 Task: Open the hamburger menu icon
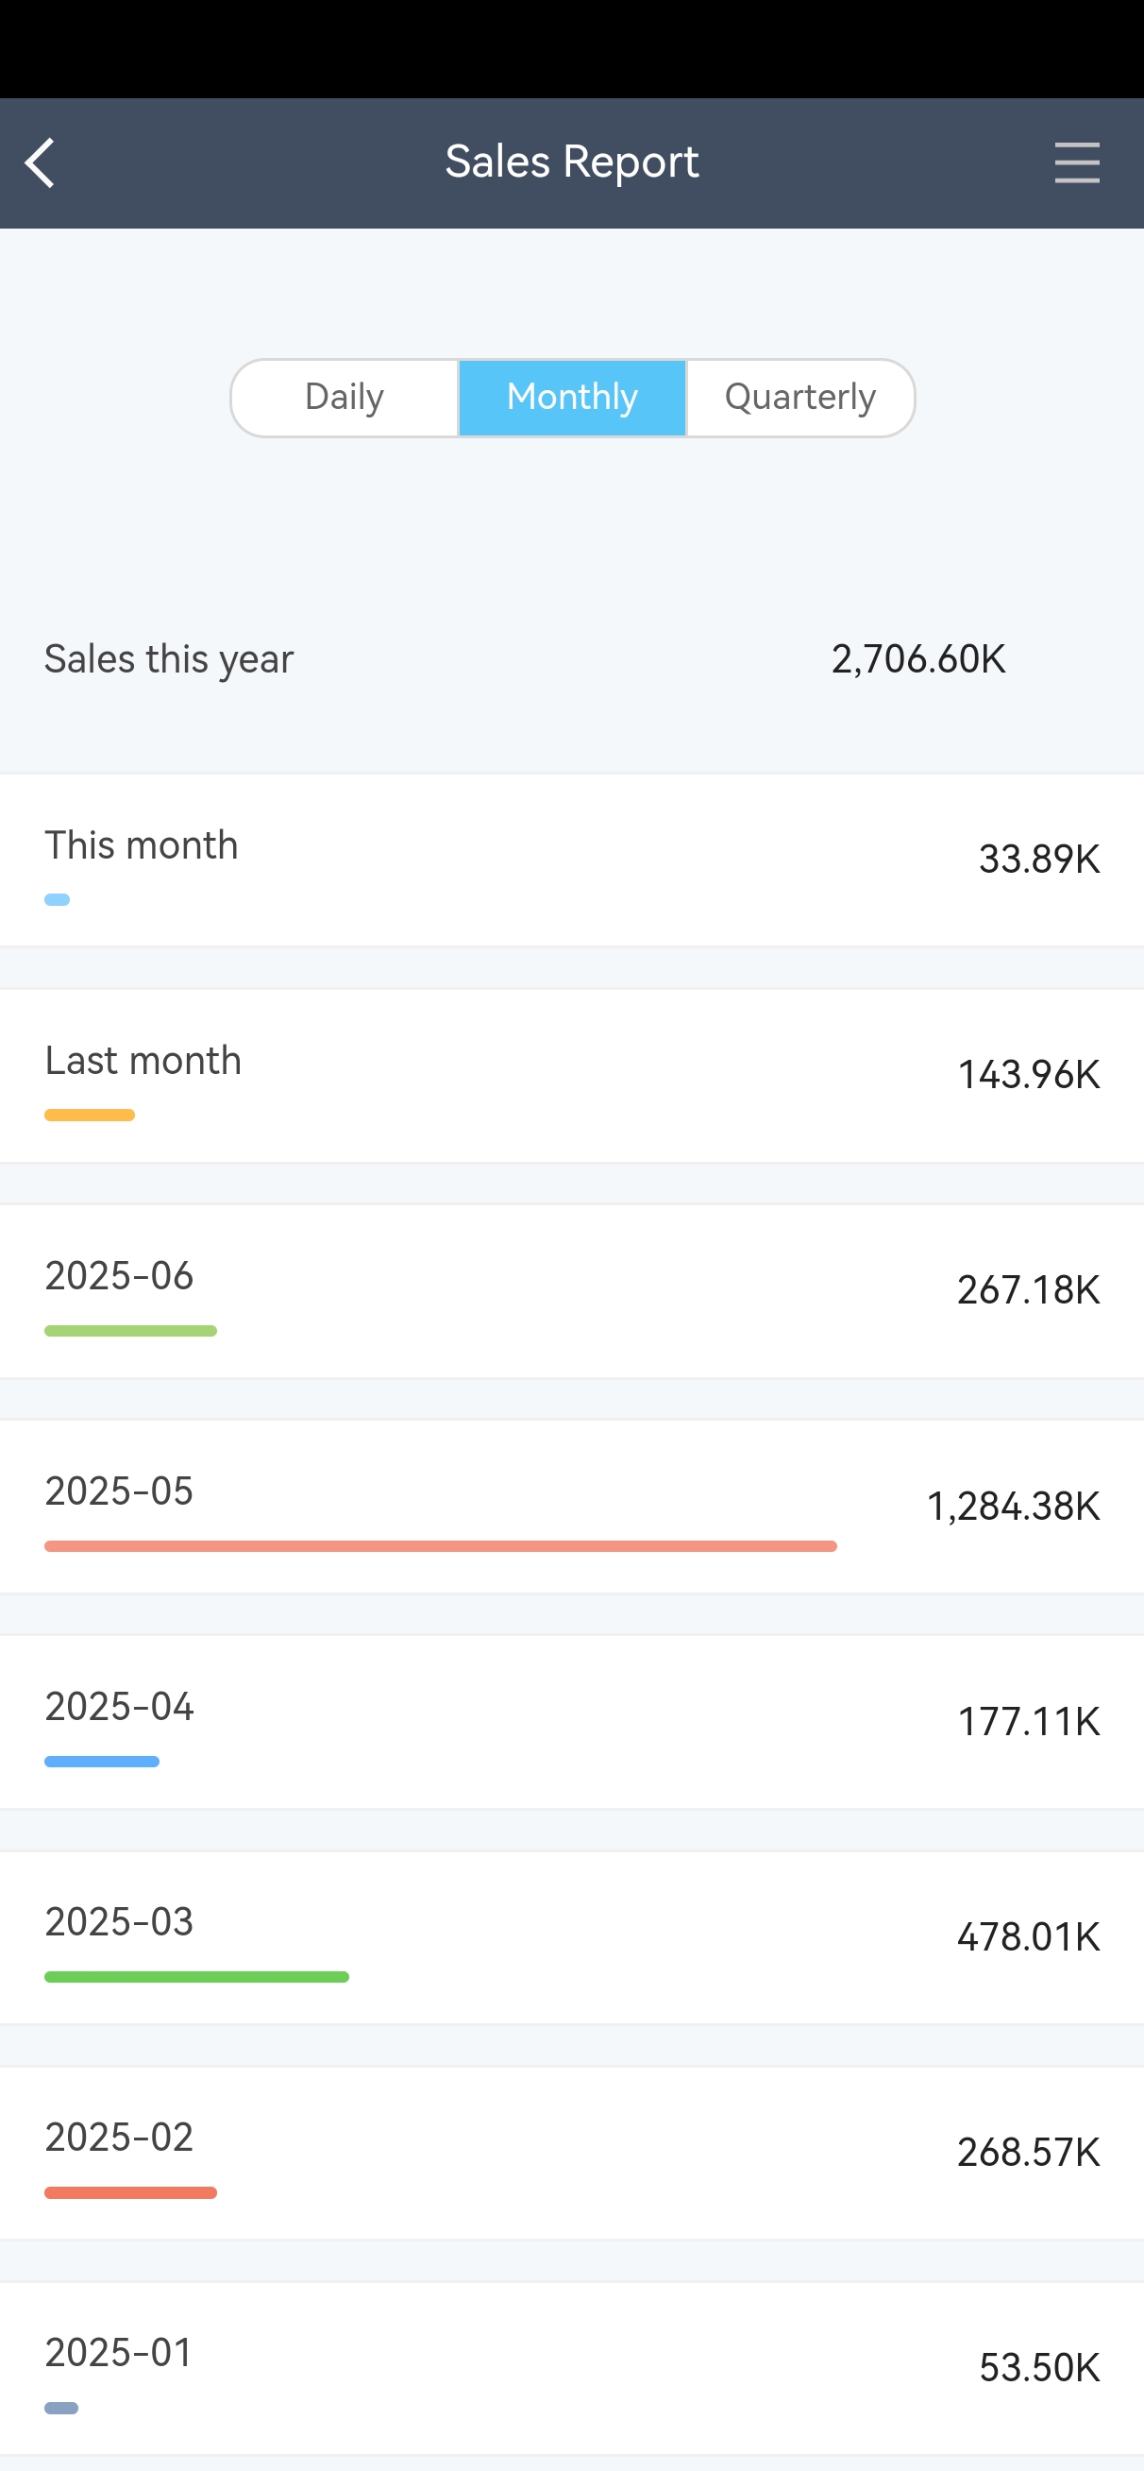(1076, 163)
